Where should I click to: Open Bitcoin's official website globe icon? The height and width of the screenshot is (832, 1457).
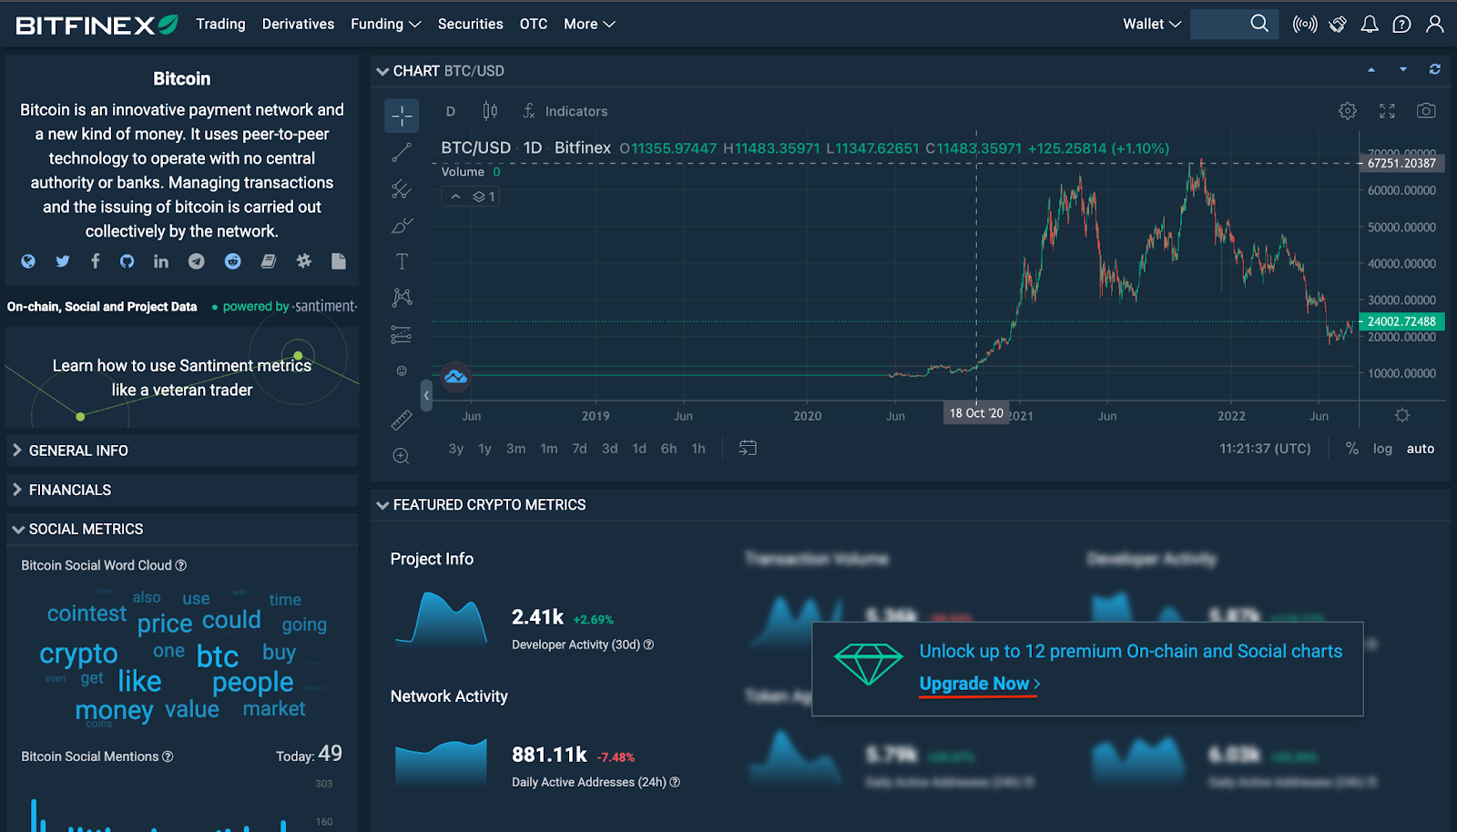point(28,261)
